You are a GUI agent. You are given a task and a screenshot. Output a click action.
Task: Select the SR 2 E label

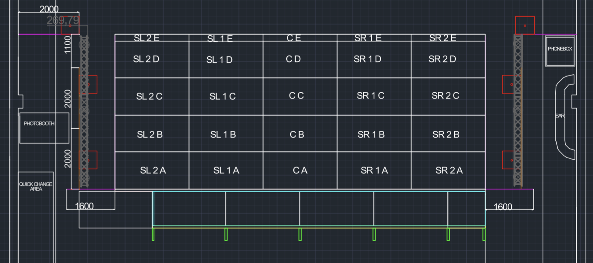coord(443,38)
